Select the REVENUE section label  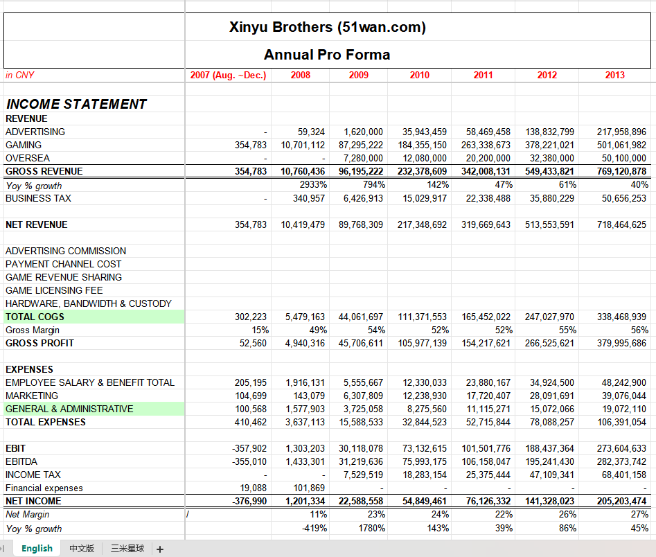26,119
